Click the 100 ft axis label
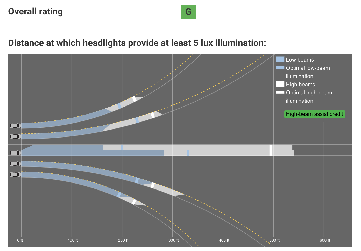Screen dimensions: 361x251 73,240
